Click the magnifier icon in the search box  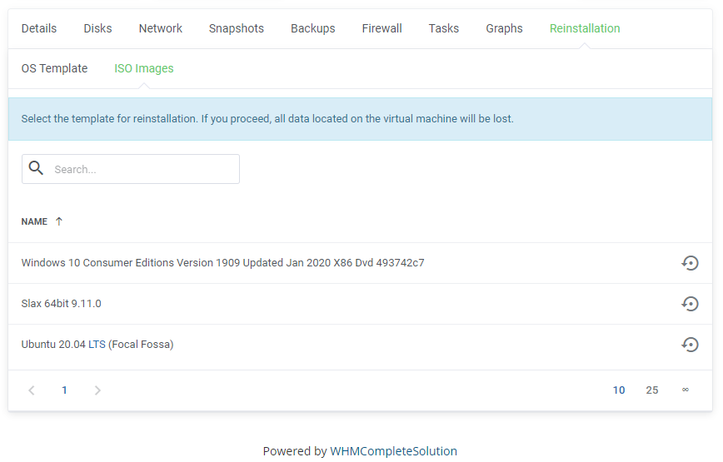pyautogui.click(x=36, y=168)
